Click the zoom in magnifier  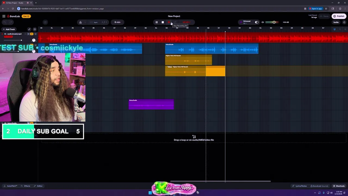tap(345, 29)
